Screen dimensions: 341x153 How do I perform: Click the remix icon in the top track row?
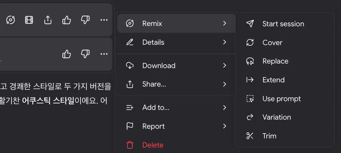(10, 20)
